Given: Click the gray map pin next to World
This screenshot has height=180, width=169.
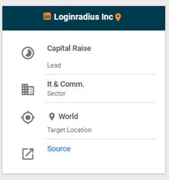Looking at the screenshot, I should (52, 116).
